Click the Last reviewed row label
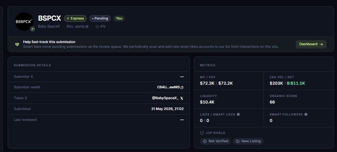The height and width of the screenshot is (152, 337). pos(25,120)
